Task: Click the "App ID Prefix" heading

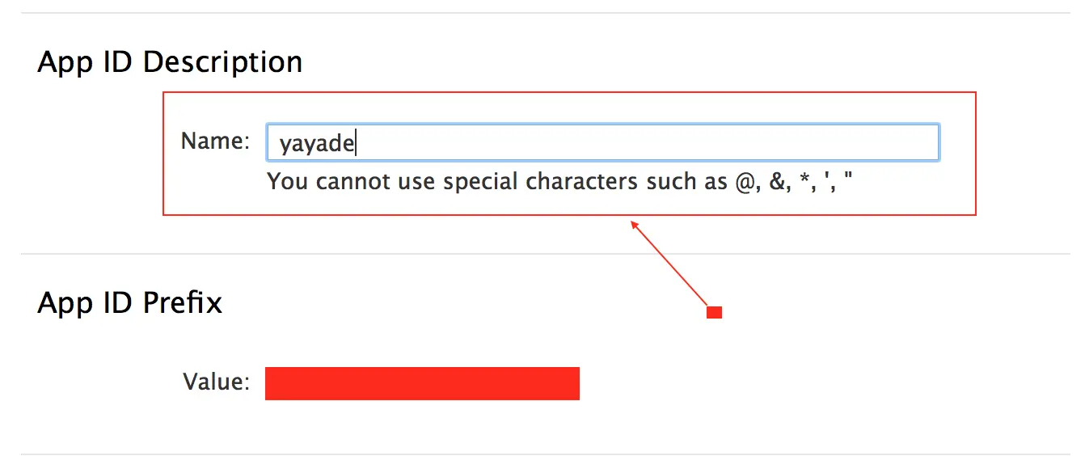Action: coord(129,303)
